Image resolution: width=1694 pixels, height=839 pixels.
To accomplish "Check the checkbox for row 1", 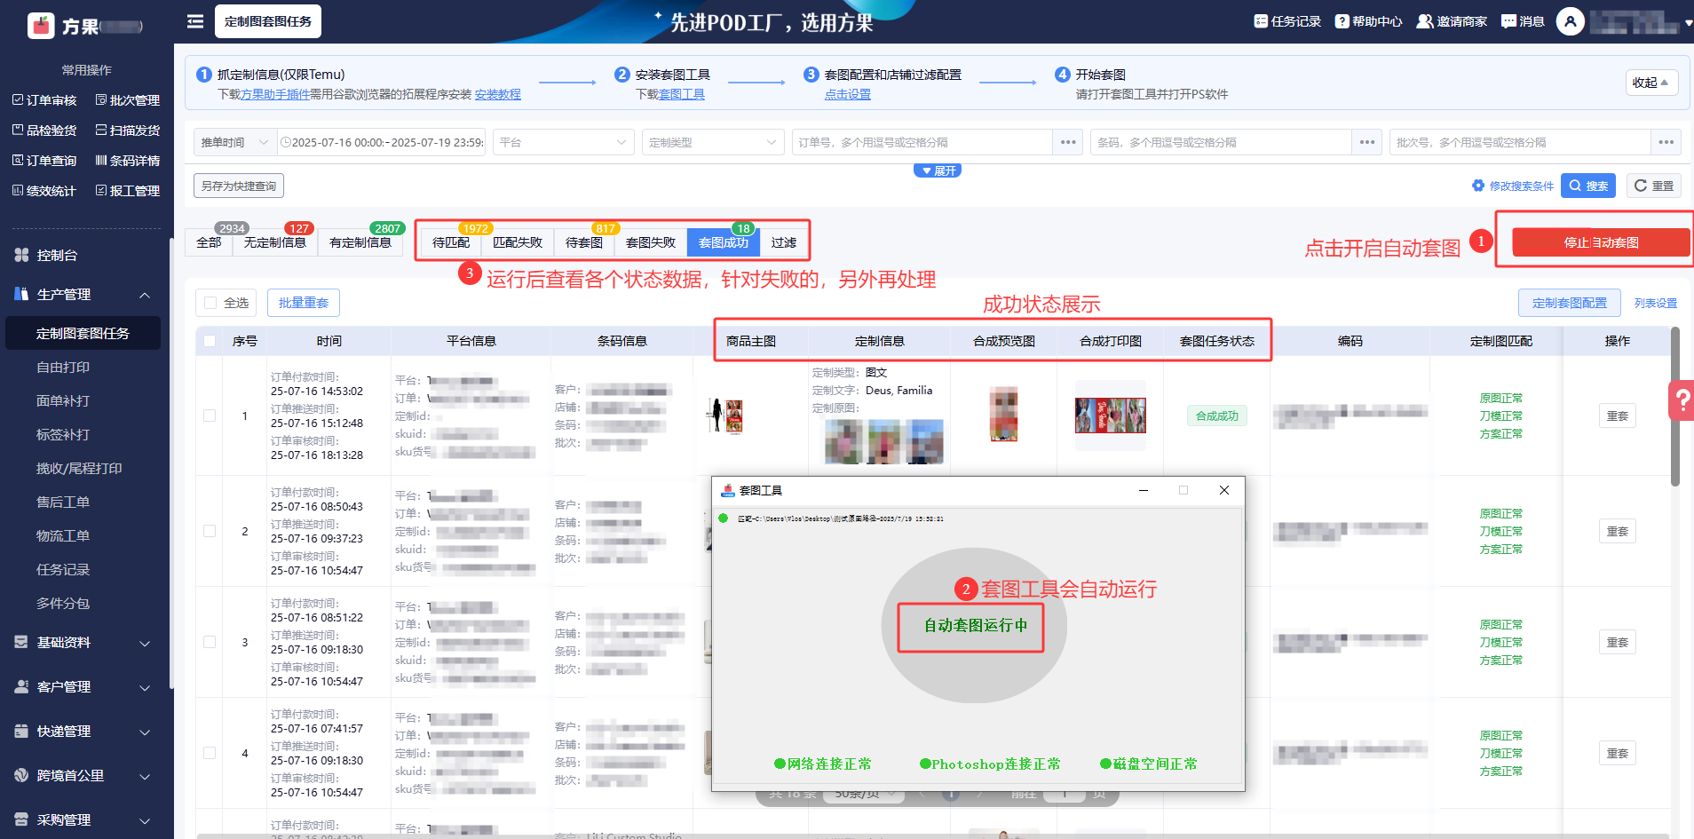I will coord(210,416).
